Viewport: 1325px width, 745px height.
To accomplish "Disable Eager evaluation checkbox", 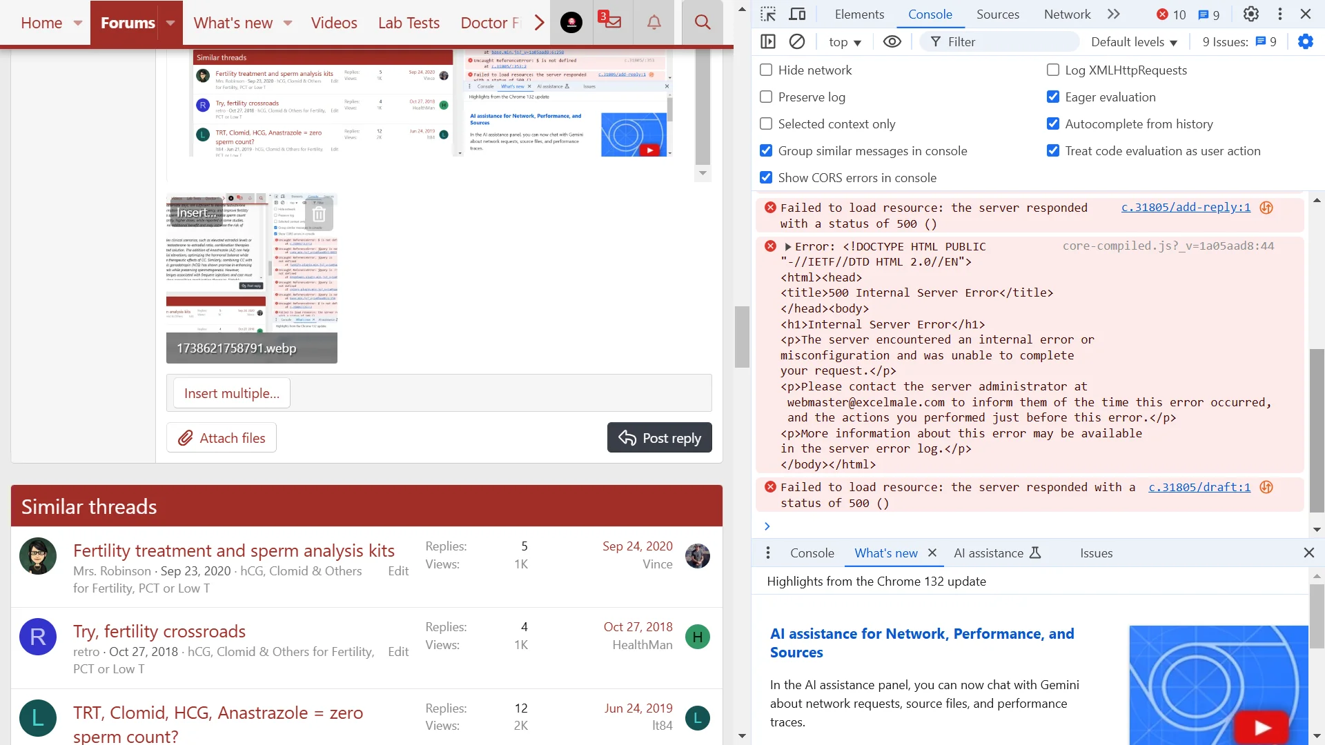I will [x=1053, y=97].
